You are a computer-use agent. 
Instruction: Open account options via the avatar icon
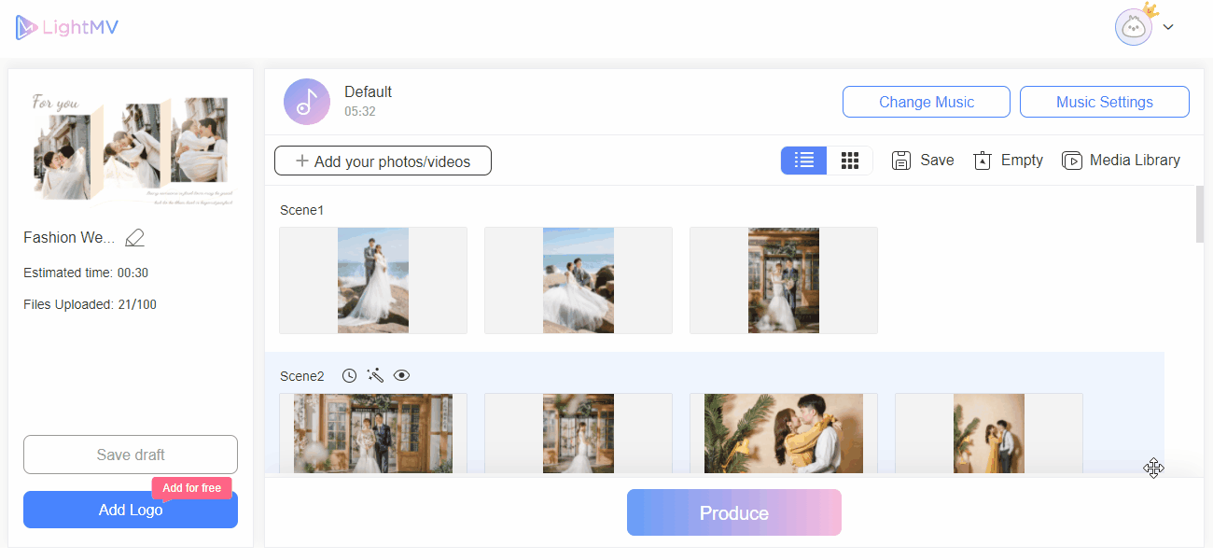[1133, 26]
